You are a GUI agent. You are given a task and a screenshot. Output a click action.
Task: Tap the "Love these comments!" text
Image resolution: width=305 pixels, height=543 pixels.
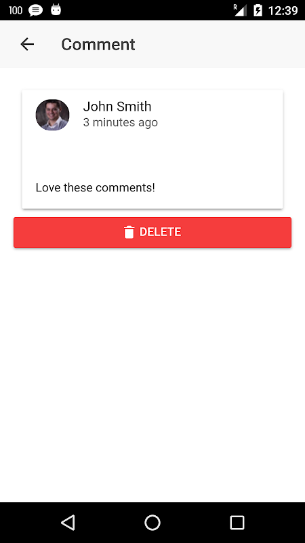[x=96, y=188]
